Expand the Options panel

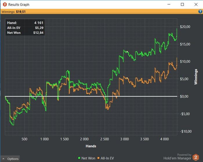(x=10, y=159)
